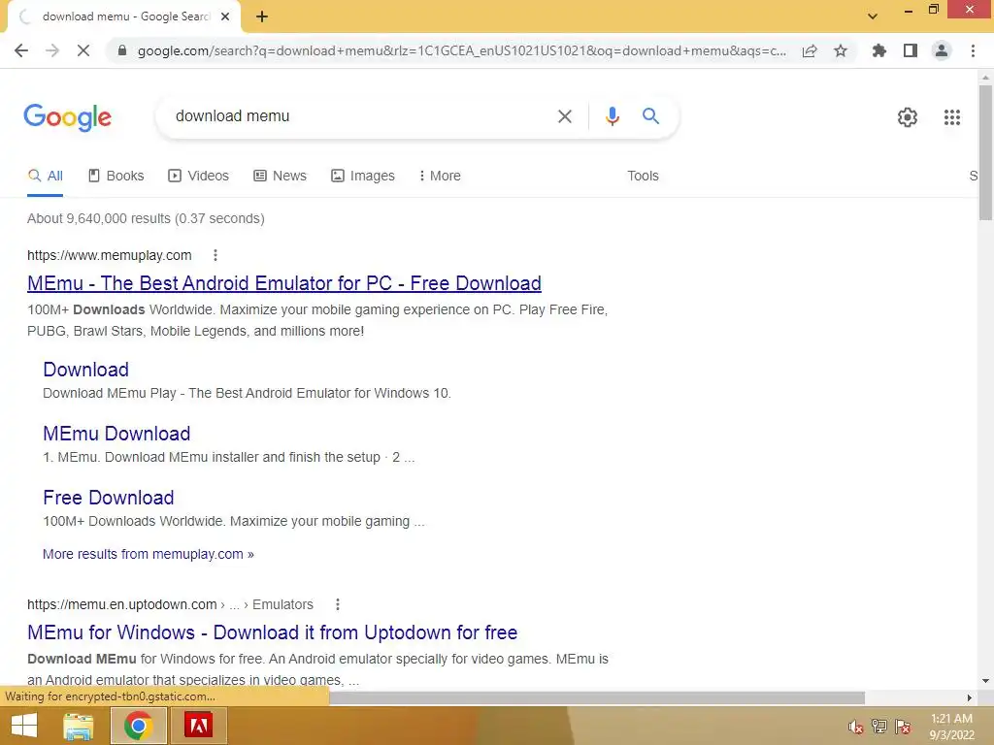Open options for the memuplay.com result
994x745 pixels.
(215, 255)
